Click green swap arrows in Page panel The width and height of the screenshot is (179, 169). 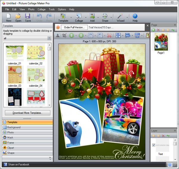click(x=173, y=30)
